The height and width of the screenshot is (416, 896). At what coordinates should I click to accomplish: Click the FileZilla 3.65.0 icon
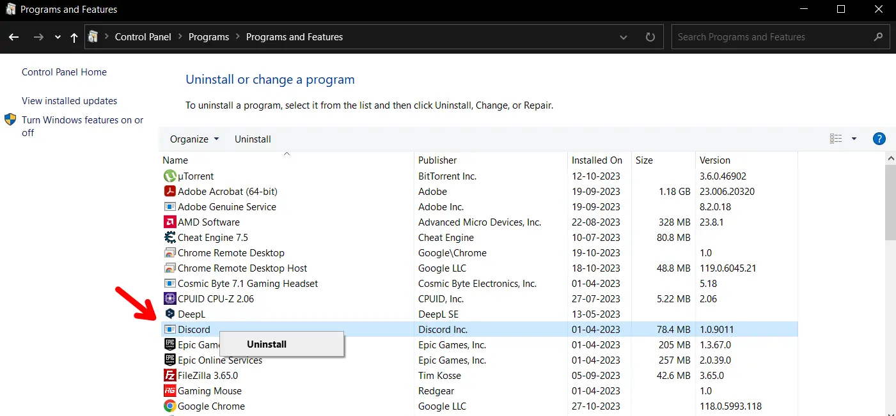point(169,375)
